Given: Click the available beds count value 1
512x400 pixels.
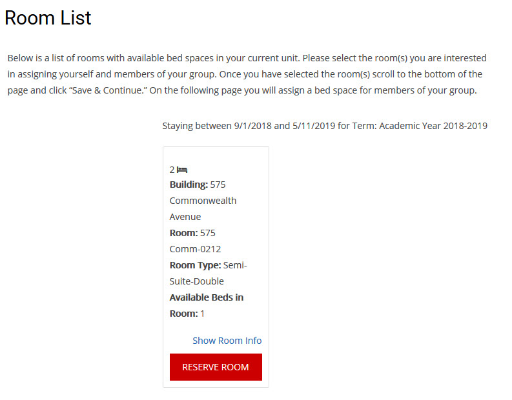Looking at the screenshot, I should (x=202, y=314).
